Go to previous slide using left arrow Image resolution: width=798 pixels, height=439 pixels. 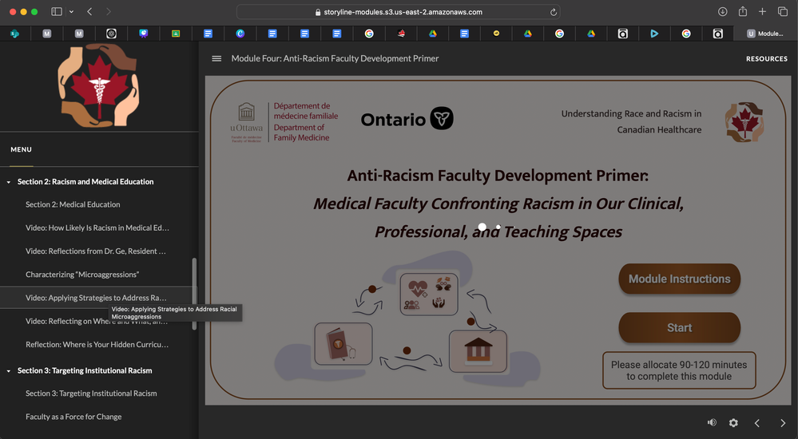(x=757, y=423)
